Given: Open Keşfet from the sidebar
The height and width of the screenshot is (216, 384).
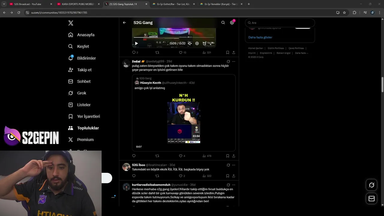Looking at the screenshot, I should (79, 46).
